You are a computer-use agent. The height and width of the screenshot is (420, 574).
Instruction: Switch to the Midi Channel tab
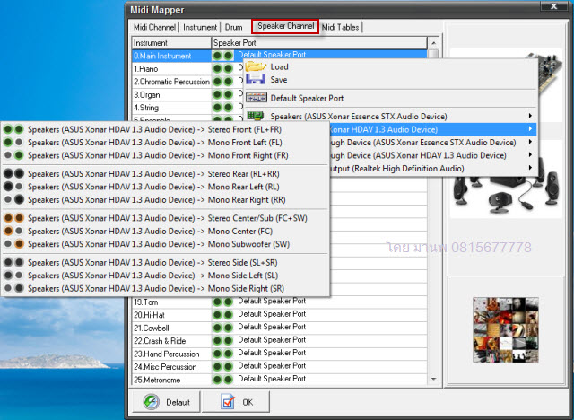(x=154, y=27)
